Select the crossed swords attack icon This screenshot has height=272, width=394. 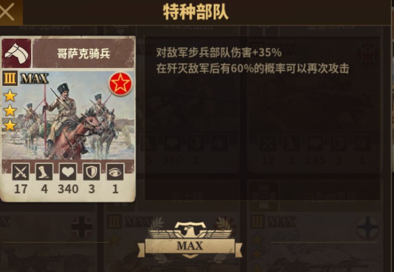pos(20,172)
